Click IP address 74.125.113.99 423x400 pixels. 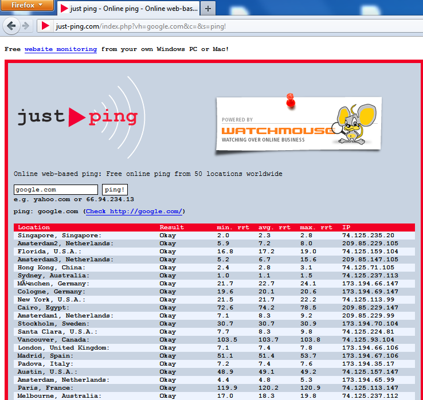click(368, 300)
